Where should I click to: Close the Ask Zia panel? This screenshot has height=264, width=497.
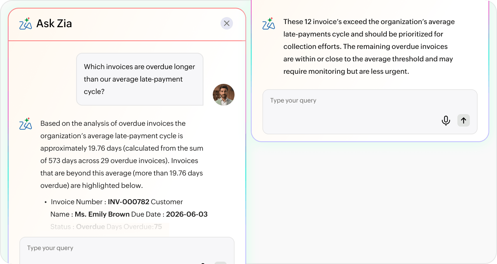click(x=227, y=23)
